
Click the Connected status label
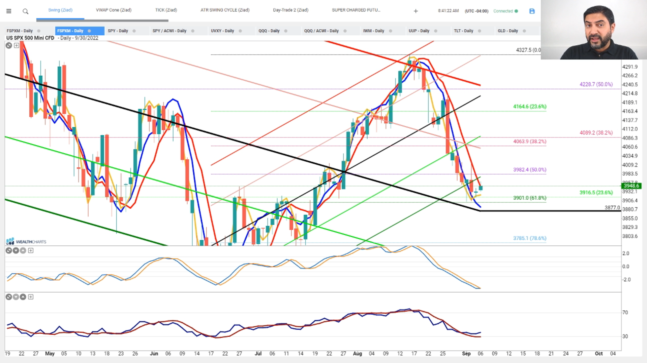pos(503,11)
